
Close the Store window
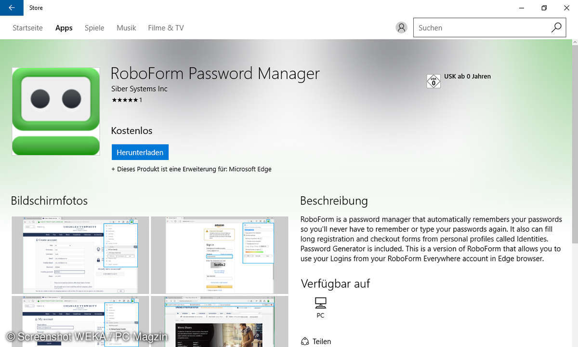[x=566, y=8]
